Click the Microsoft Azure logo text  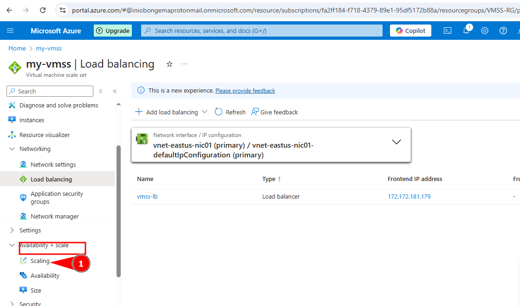pyautogui.click(x=56, y=31)
